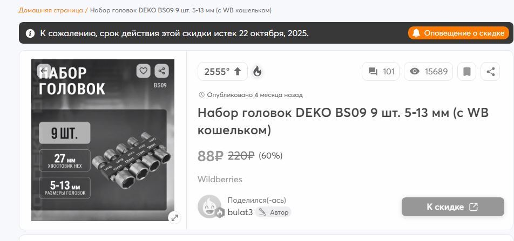Open bulat3 user profile

240,212
